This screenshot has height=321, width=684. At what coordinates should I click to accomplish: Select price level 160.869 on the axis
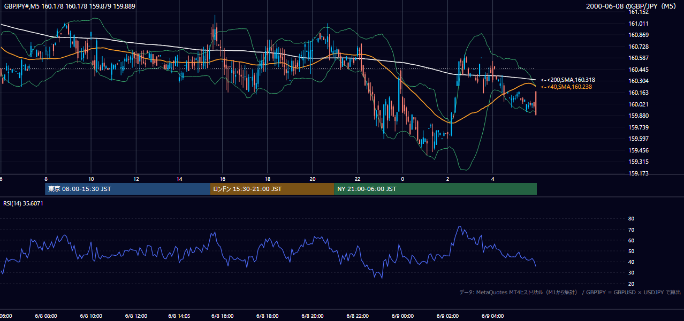point(639,35)
